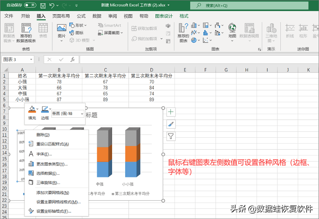Click the Undo arrow icon

tap(52, 5)
